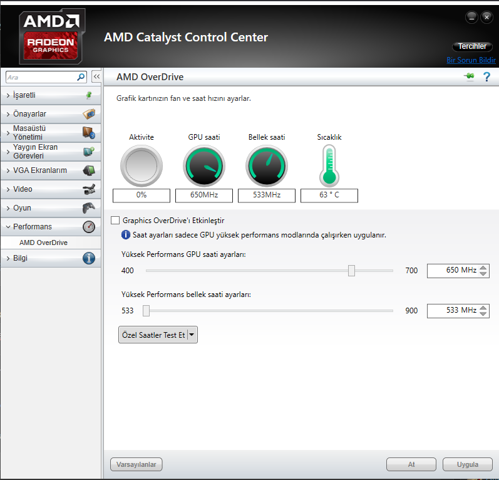Click the Performans gauge icon
Screen dimensions: 499x480
click(x=89, y=227)
